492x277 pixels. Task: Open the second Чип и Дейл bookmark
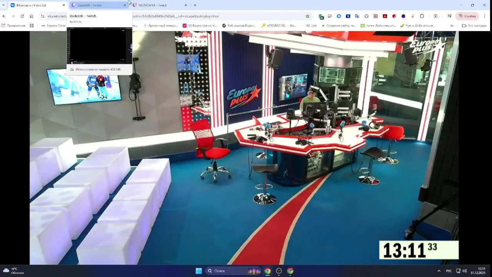click(417, 26)
